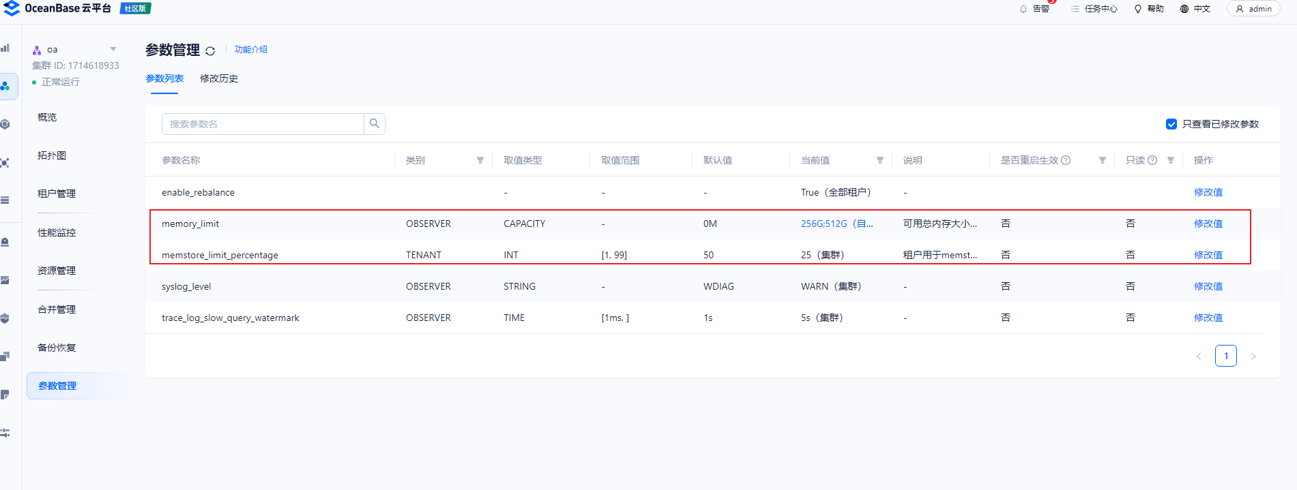Go to previous page arrow
The height and width of the screenshot is (490, 1297).
[x=1199, y=356]
